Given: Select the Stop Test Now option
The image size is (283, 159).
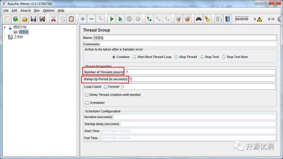Looking at the screenshot, I should coord(224,57).
